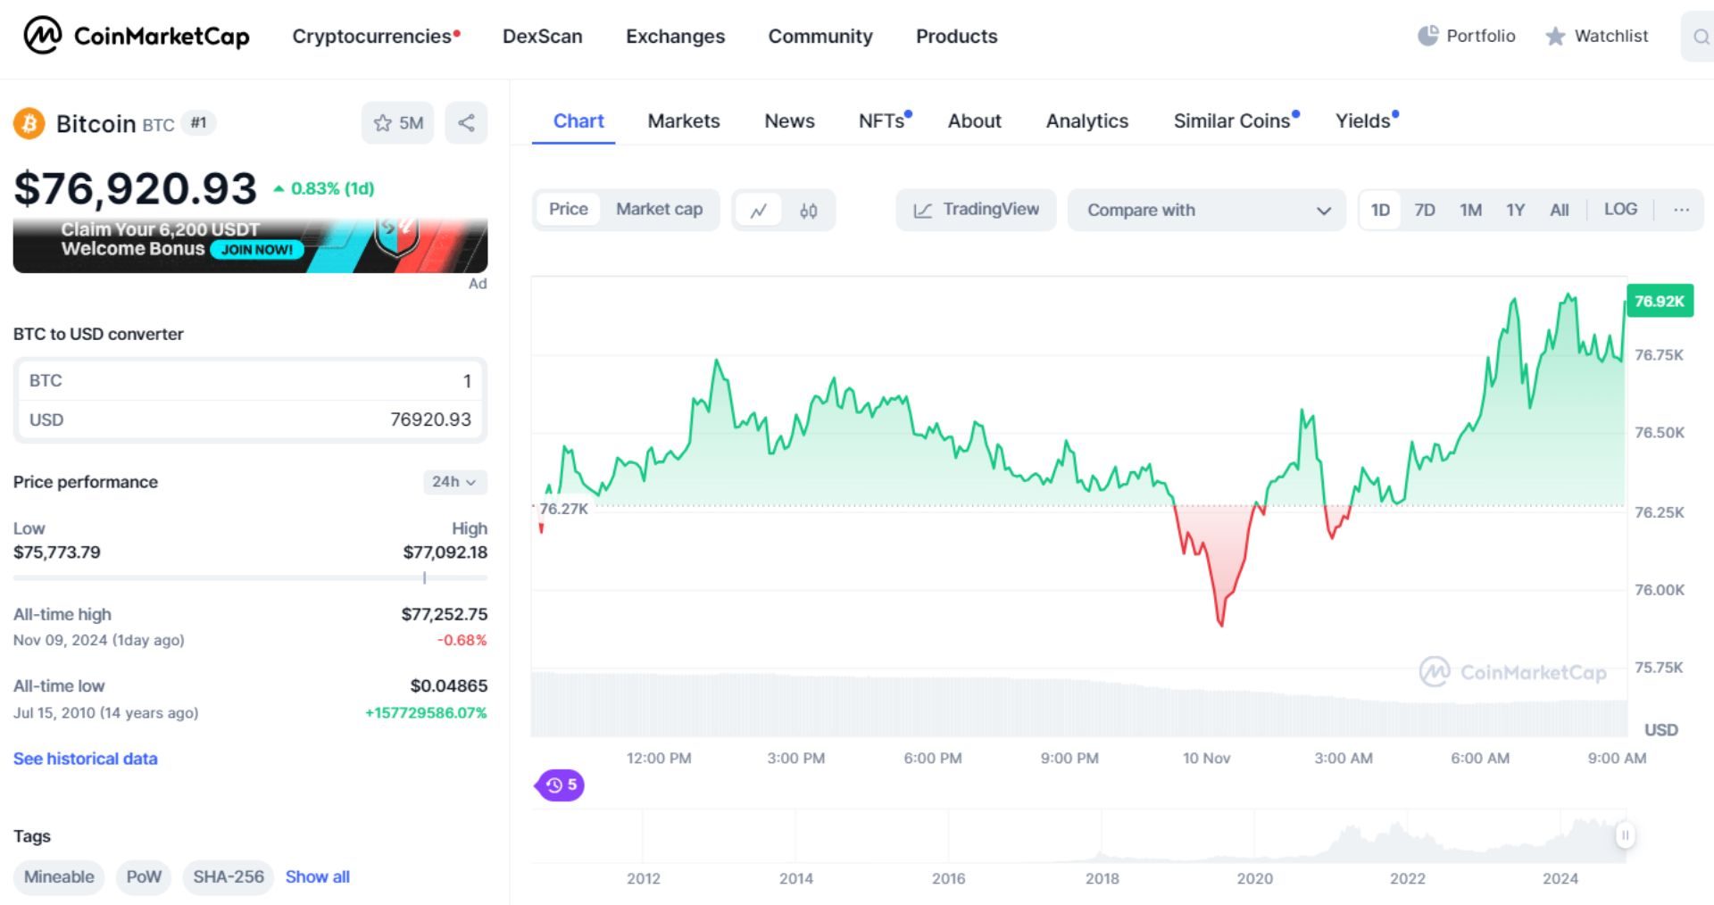This screenshot has width=1714, height=905.
Task: Select the line chart style icon
Action: tap(761, 210)
